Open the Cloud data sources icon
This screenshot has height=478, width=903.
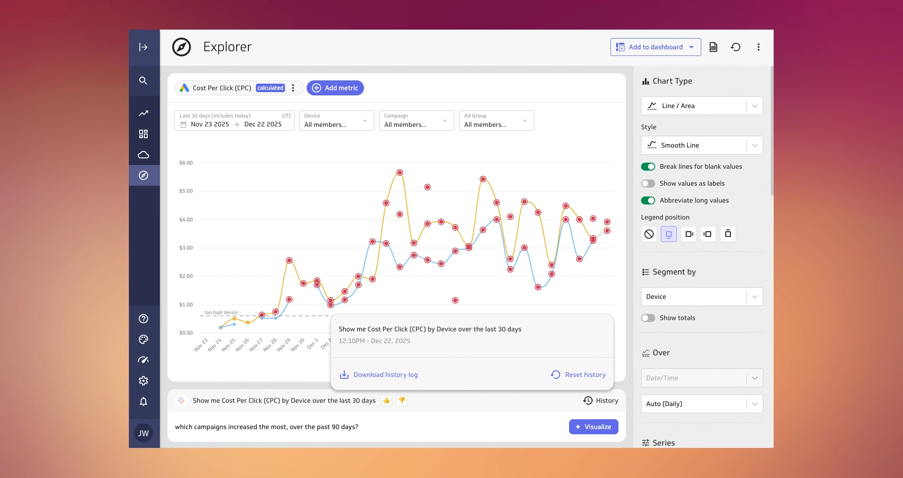(143, 155)
